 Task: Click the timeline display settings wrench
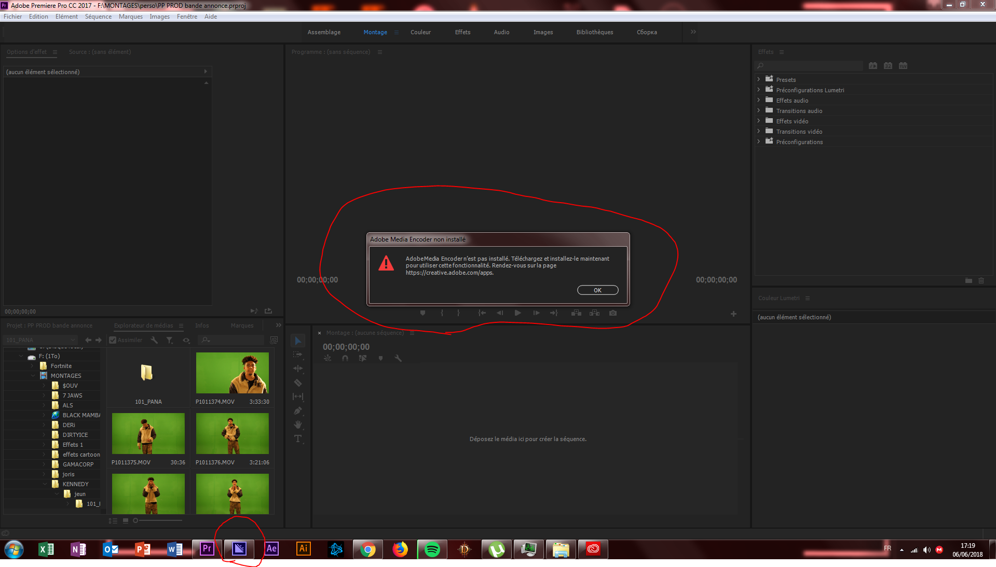398,358
